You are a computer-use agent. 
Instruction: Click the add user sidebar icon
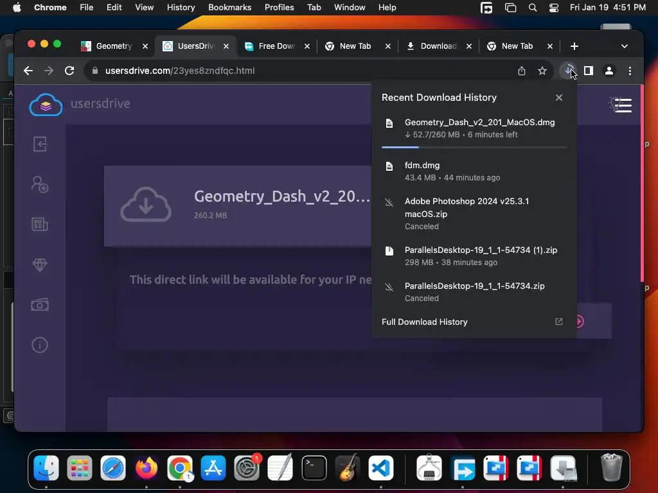(40, 184)
